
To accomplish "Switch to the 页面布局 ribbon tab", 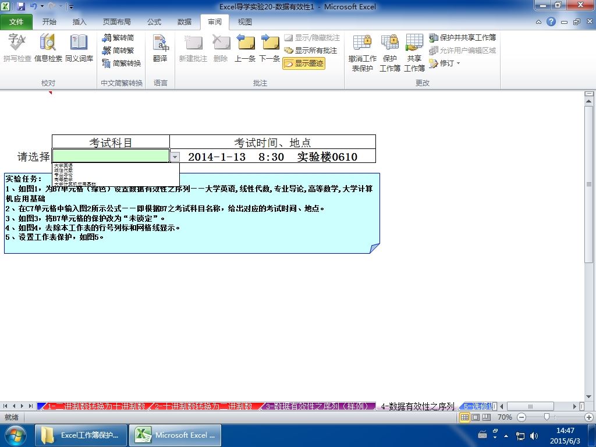I will coord(116,22).
